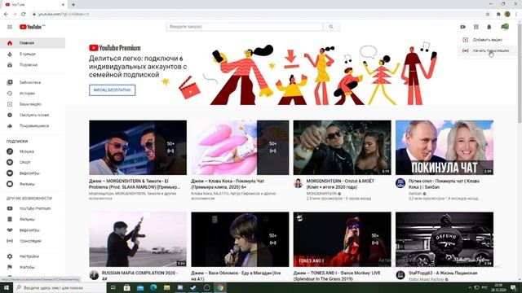The image size is (522, 293).
Task: Reload the browser page
Action: click(24, 15)
